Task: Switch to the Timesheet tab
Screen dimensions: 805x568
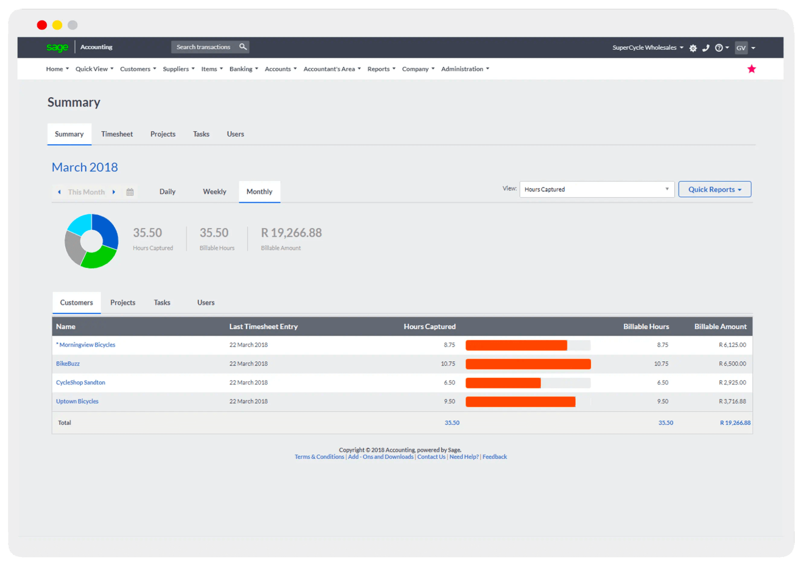Action: coord(118,134)
